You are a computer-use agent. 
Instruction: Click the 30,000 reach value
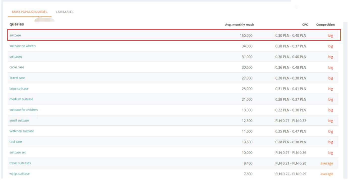click(x=247, y=67)
